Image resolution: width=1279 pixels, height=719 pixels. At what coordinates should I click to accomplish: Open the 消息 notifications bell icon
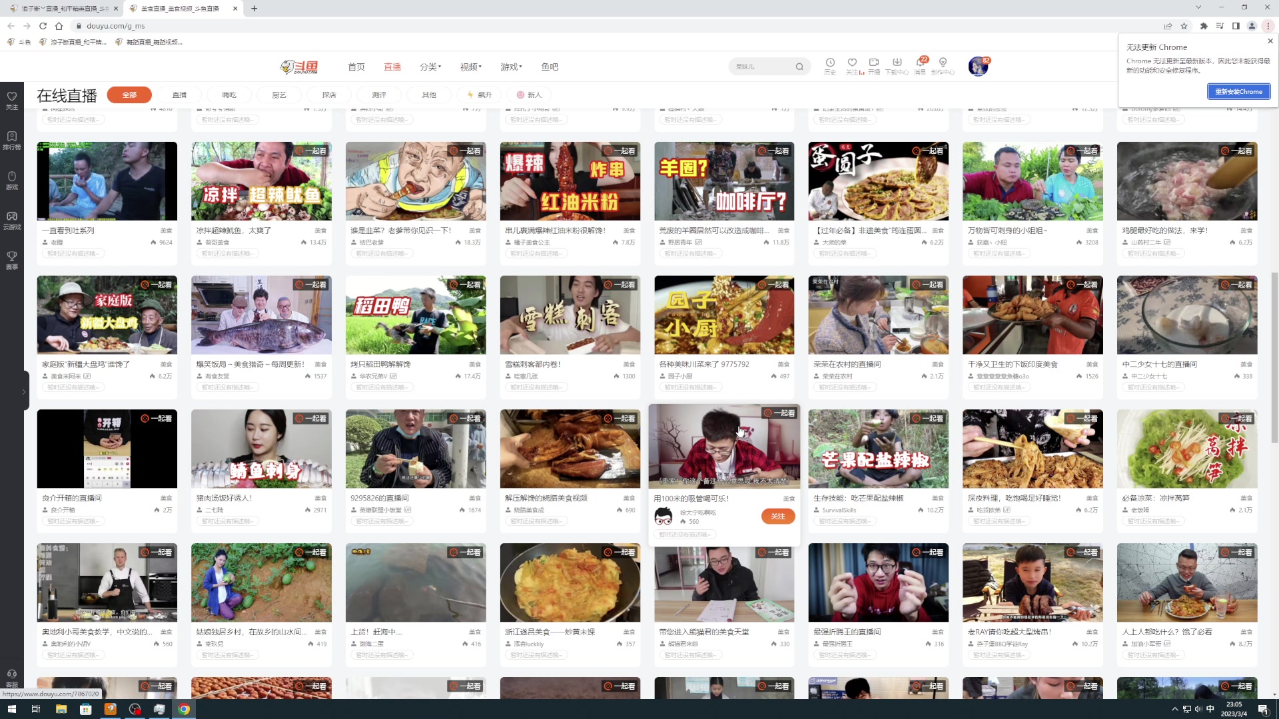click(x=920, y=66)
